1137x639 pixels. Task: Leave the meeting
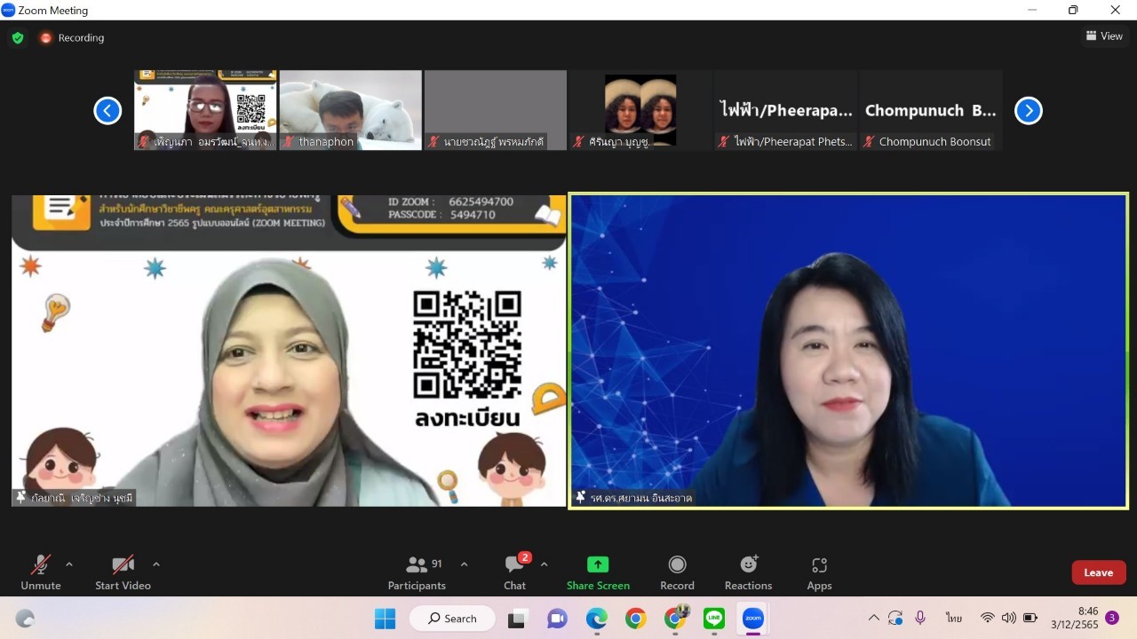coord(1098,572)
